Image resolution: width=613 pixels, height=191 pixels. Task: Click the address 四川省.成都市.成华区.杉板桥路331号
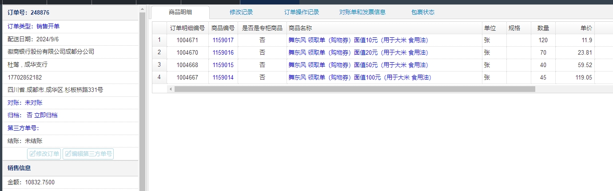click(x=56, y=90)
